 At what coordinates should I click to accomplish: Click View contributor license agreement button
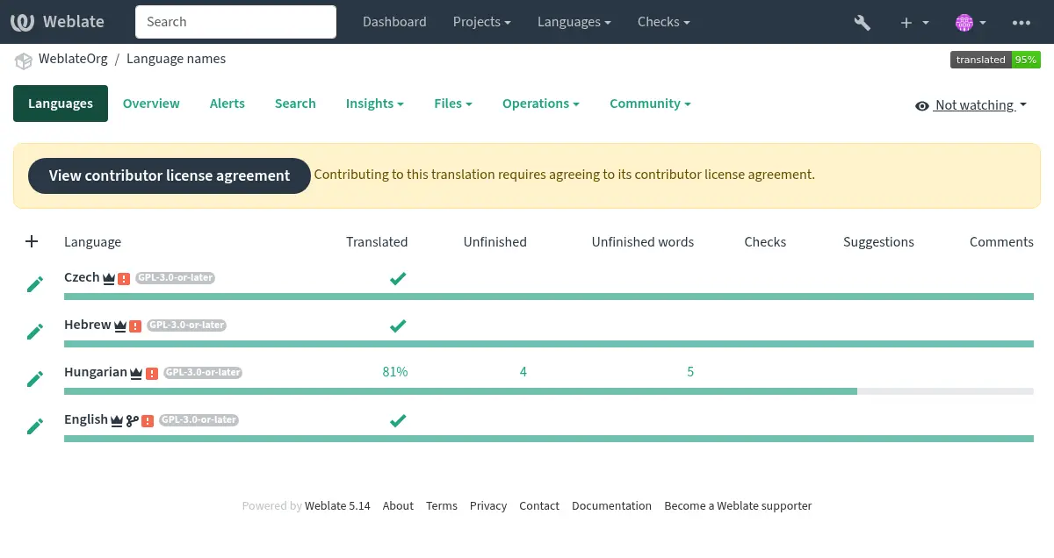coord(170,175)
